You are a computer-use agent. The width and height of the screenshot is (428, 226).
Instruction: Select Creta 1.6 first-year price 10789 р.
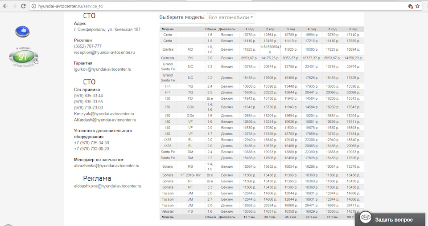pyautogui.click(x=249, y=35)
